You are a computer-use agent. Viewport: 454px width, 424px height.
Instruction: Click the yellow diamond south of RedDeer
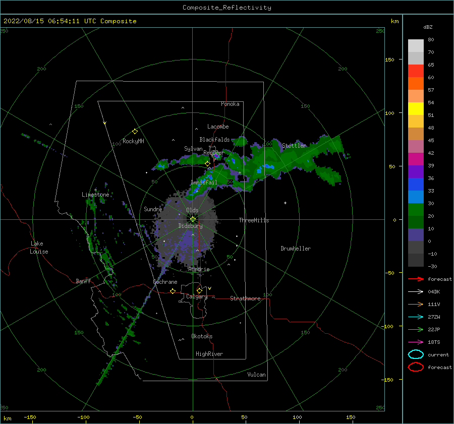(x=207, y=164)
